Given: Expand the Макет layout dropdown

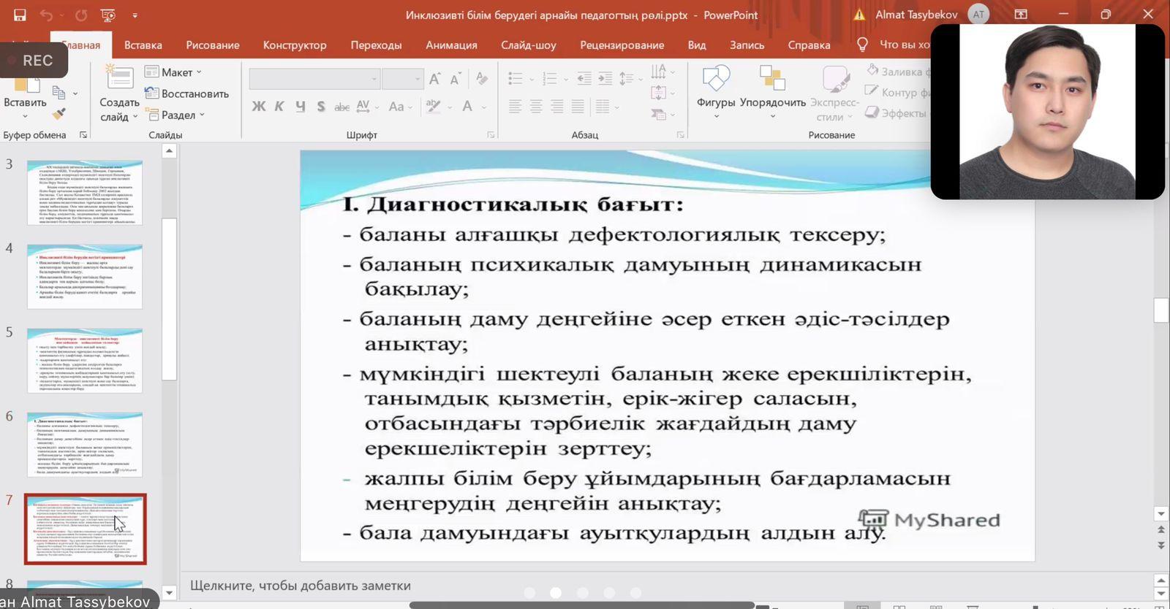Looking at the screenshot, I should [x=173, y=72].
